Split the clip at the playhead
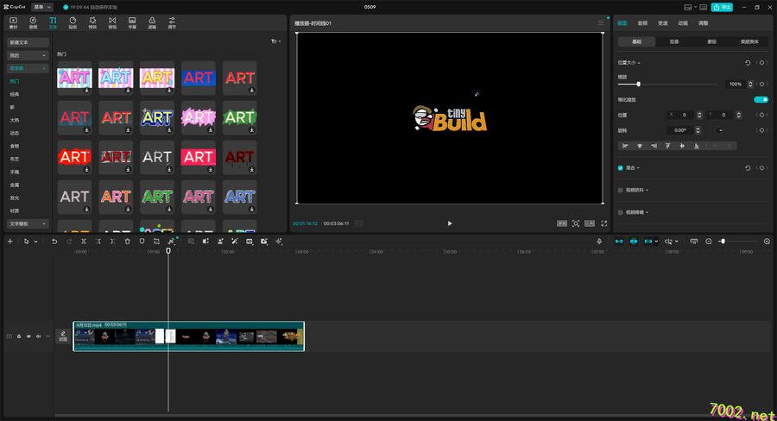 [x=84, y=242]
